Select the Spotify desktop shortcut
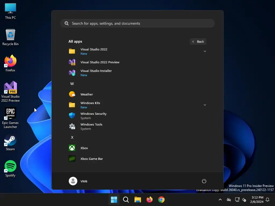The width and height of the screenshot is (275, 206). [x=10, y=169]
